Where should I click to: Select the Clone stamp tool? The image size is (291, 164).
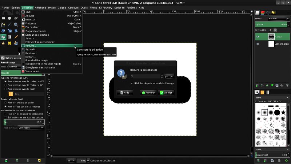[x=3, y=43]
